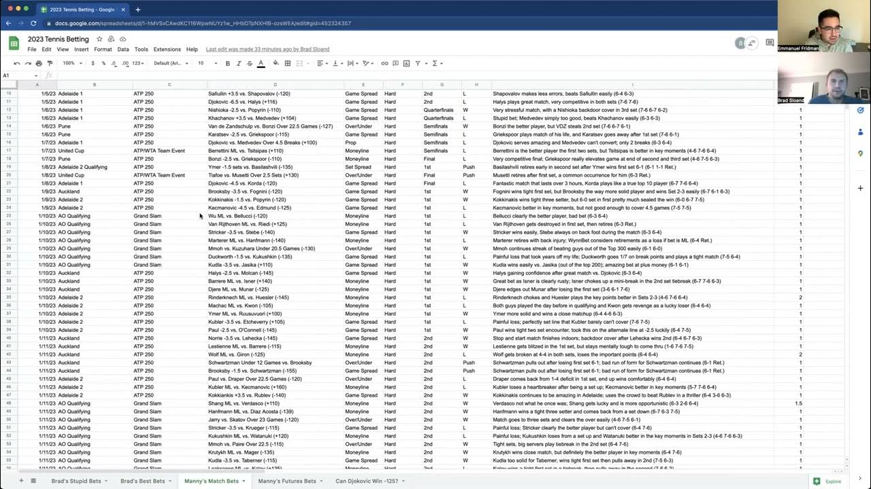Open the Edit menu
This screenshot has width=871, height=489.
pyautogui.click(x=46, y=50)
